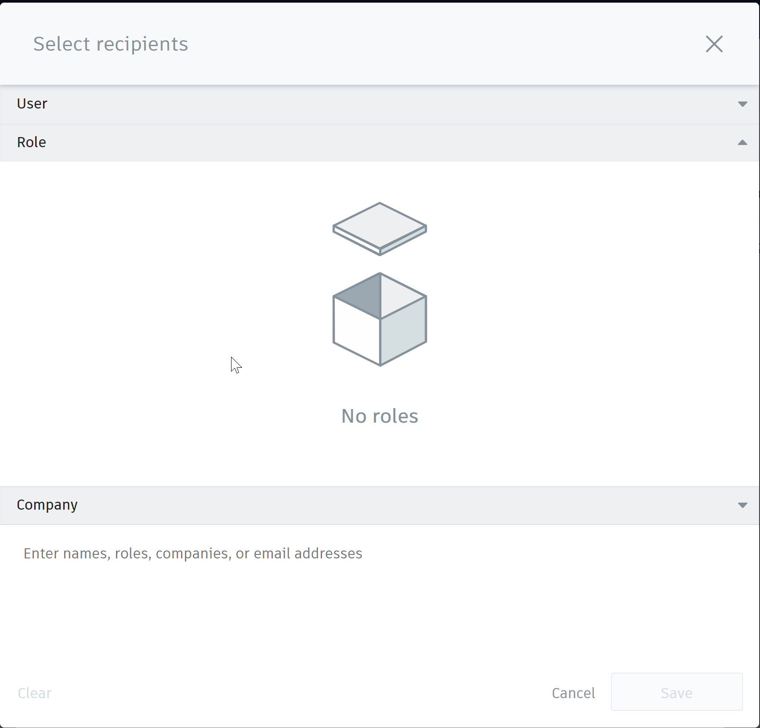Click the down chevron on the User row
The height and width of the screenshot is (728, 760).
tap(742, 104)
